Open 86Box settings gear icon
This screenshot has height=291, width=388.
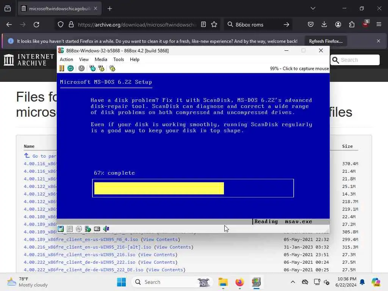(x=112, y=68)
